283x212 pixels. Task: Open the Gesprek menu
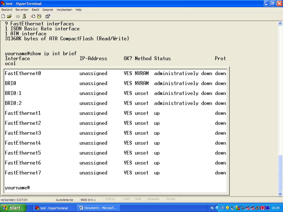pyautogui.click(x=48, y=10)
